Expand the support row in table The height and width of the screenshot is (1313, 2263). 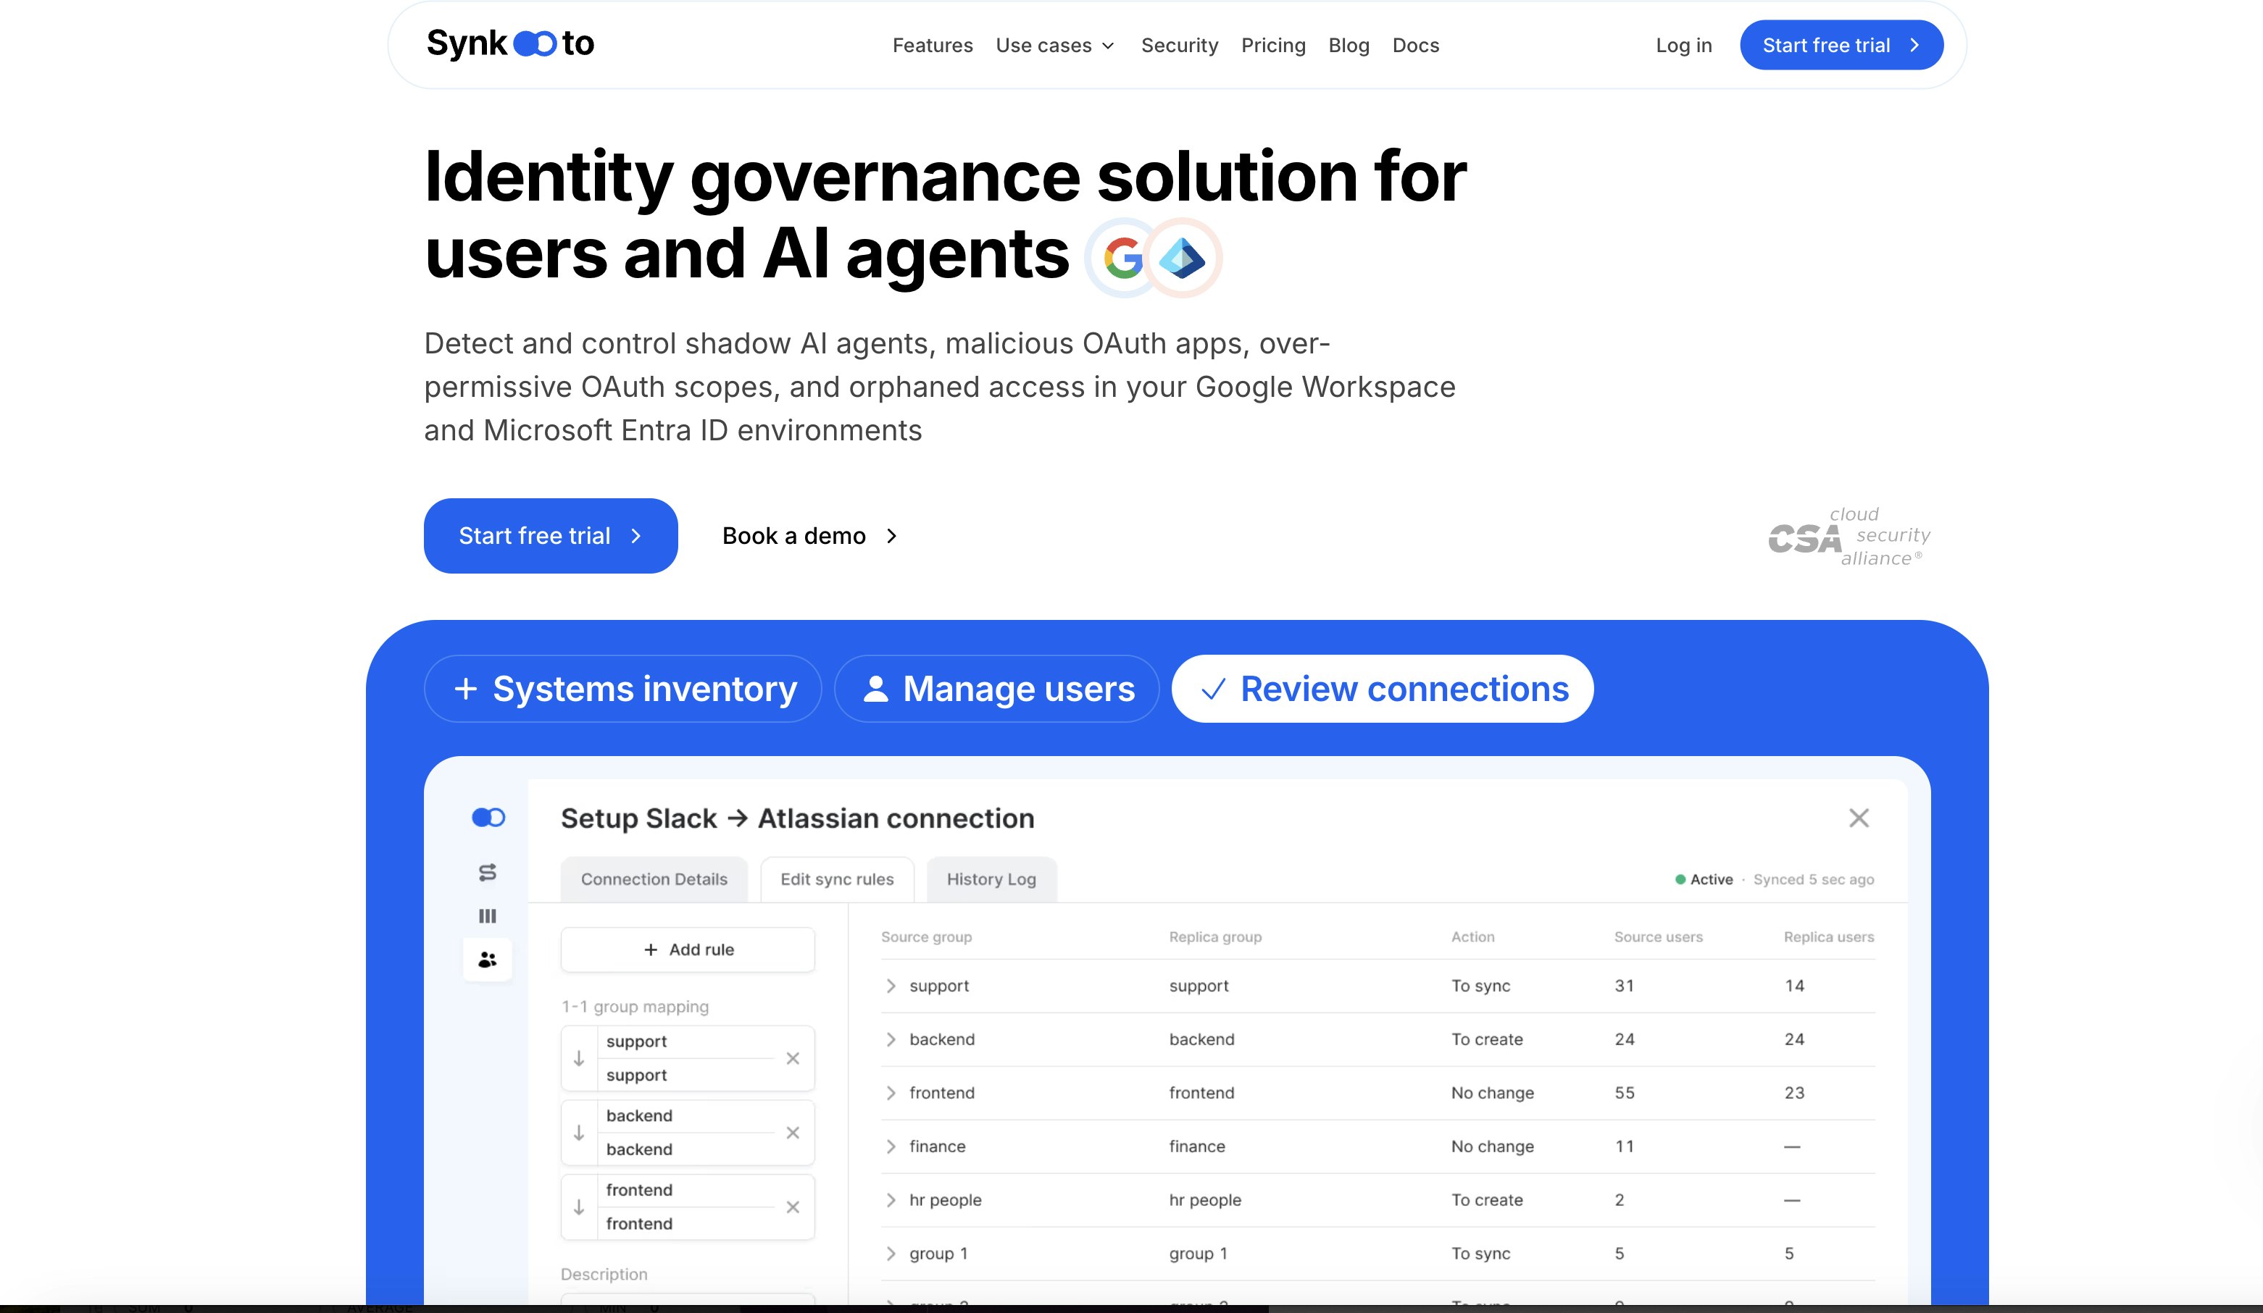[x=891, y=986]
